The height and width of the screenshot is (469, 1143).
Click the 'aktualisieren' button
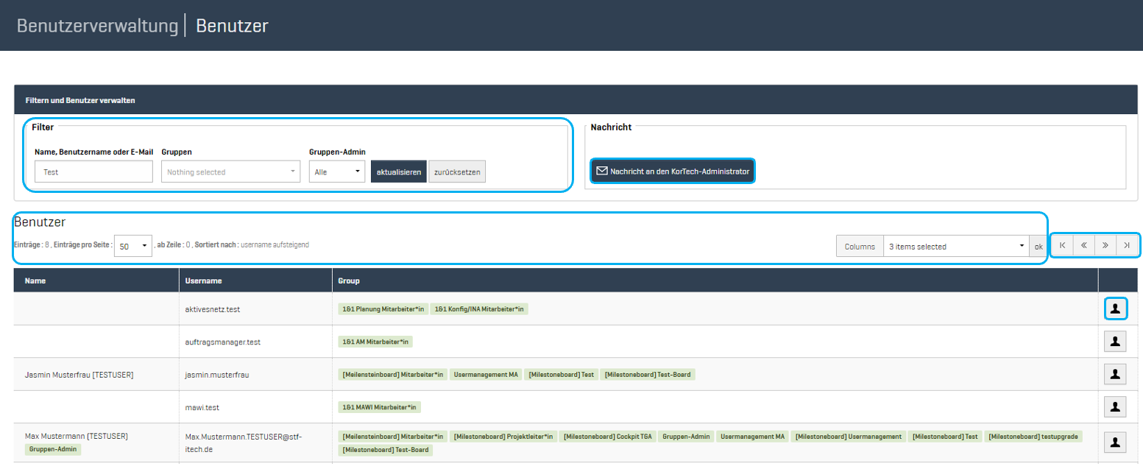pos(398,172)
